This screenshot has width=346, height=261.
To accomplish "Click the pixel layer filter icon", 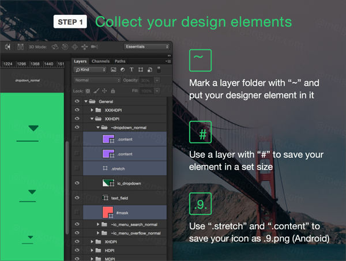I will [x=114, y=70].
